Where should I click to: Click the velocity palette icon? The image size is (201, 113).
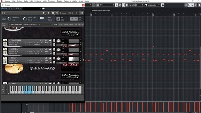(x=146, y=5)
